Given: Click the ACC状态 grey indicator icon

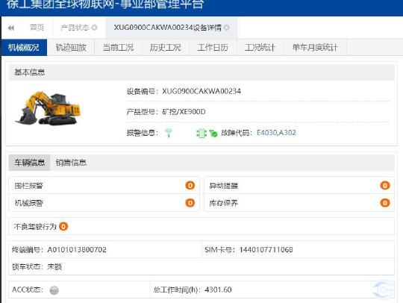Looking at the screenshot, I should pos(54,290).
